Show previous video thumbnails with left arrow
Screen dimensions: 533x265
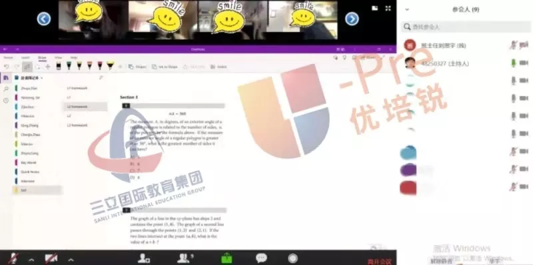click(44, 19)
